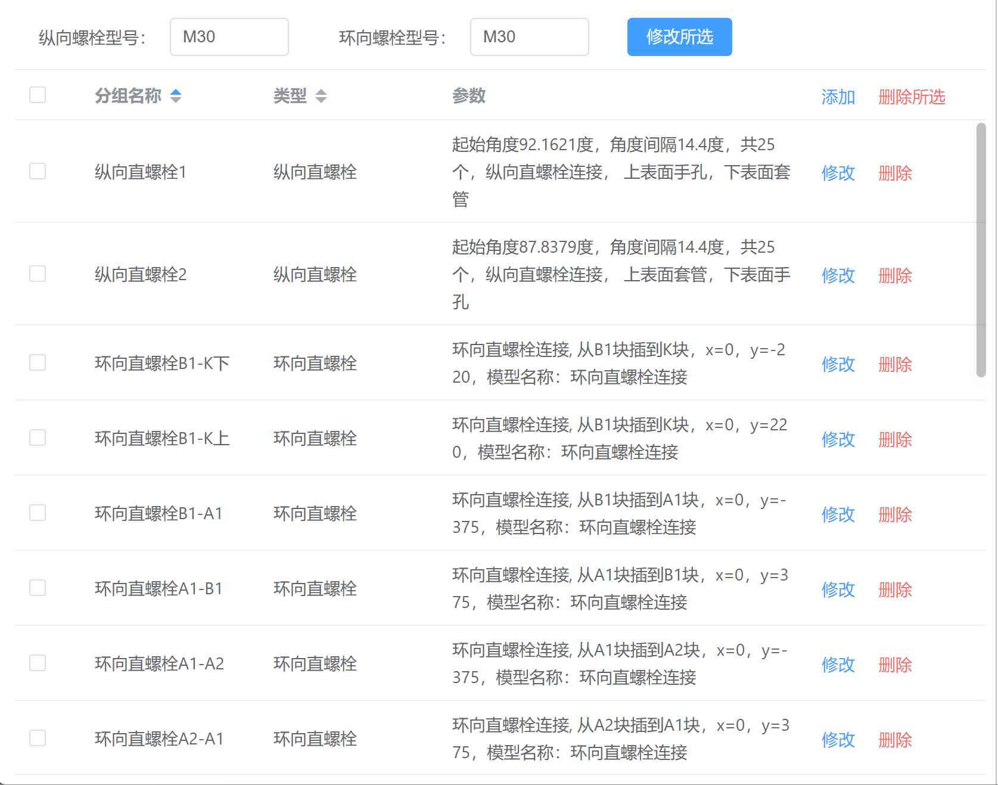
Task: Select the 环向直螺栓B1-A1 name cell
Action: 159,514
